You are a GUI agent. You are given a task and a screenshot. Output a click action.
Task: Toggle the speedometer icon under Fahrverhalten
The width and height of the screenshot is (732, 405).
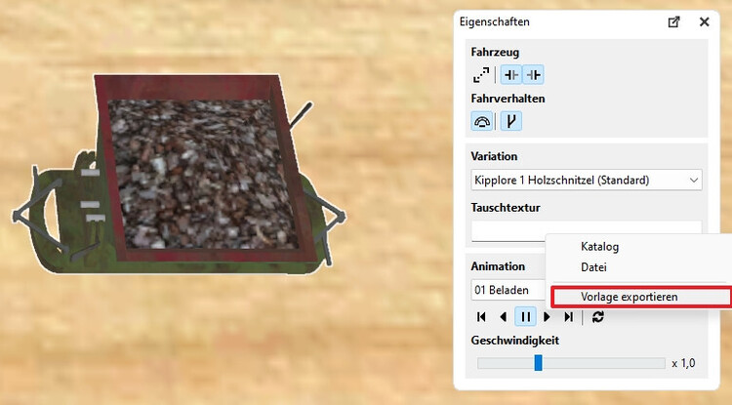[482, 121]
